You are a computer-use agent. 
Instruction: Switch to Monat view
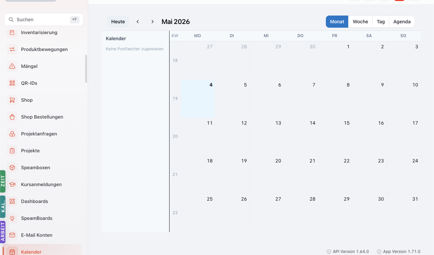(337, 22)
